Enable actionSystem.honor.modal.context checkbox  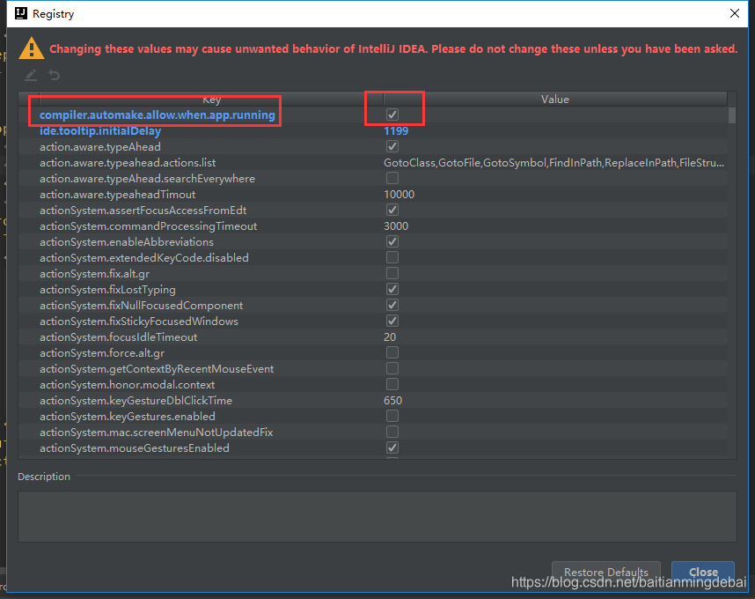(x=392, y=385)
